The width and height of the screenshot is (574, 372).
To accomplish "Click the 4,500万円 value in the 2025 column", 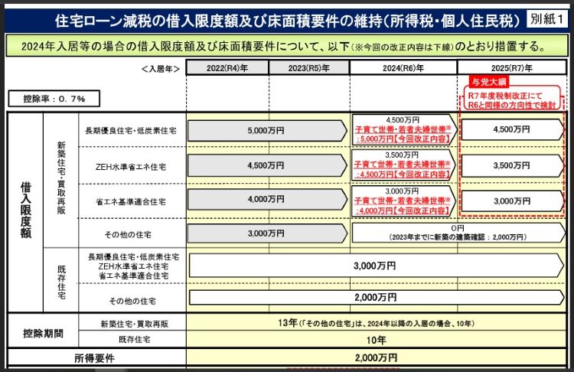I will 511,129.
